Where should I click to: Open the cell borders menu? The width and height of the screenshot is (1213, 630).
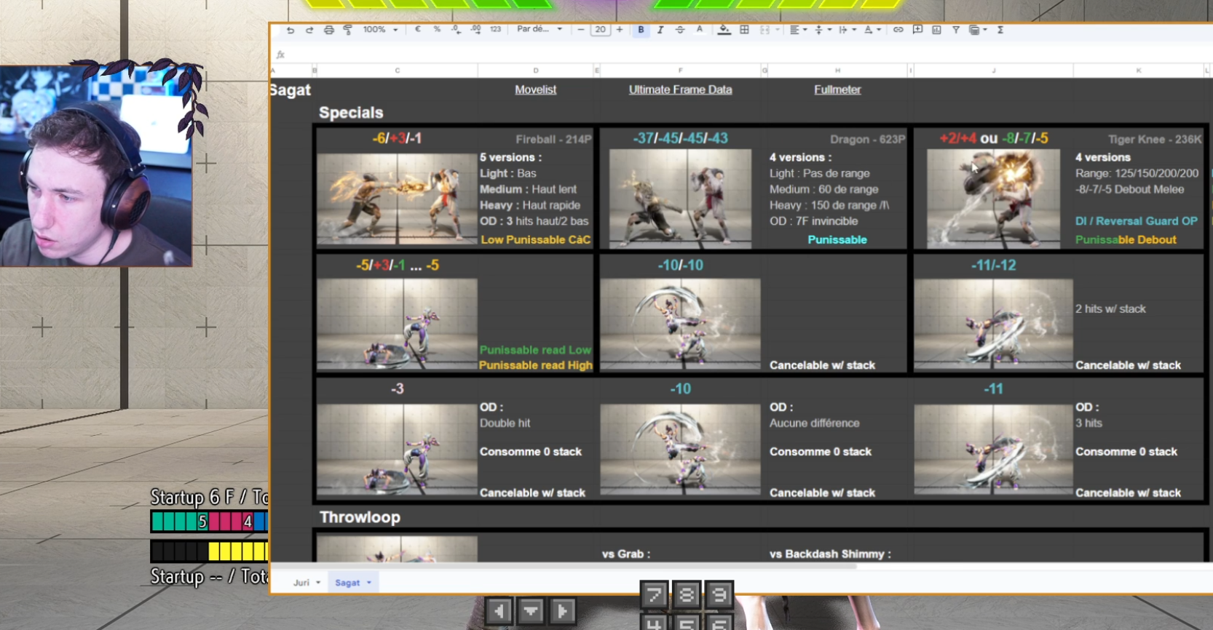pyautogui.click(x=744, y=30)
